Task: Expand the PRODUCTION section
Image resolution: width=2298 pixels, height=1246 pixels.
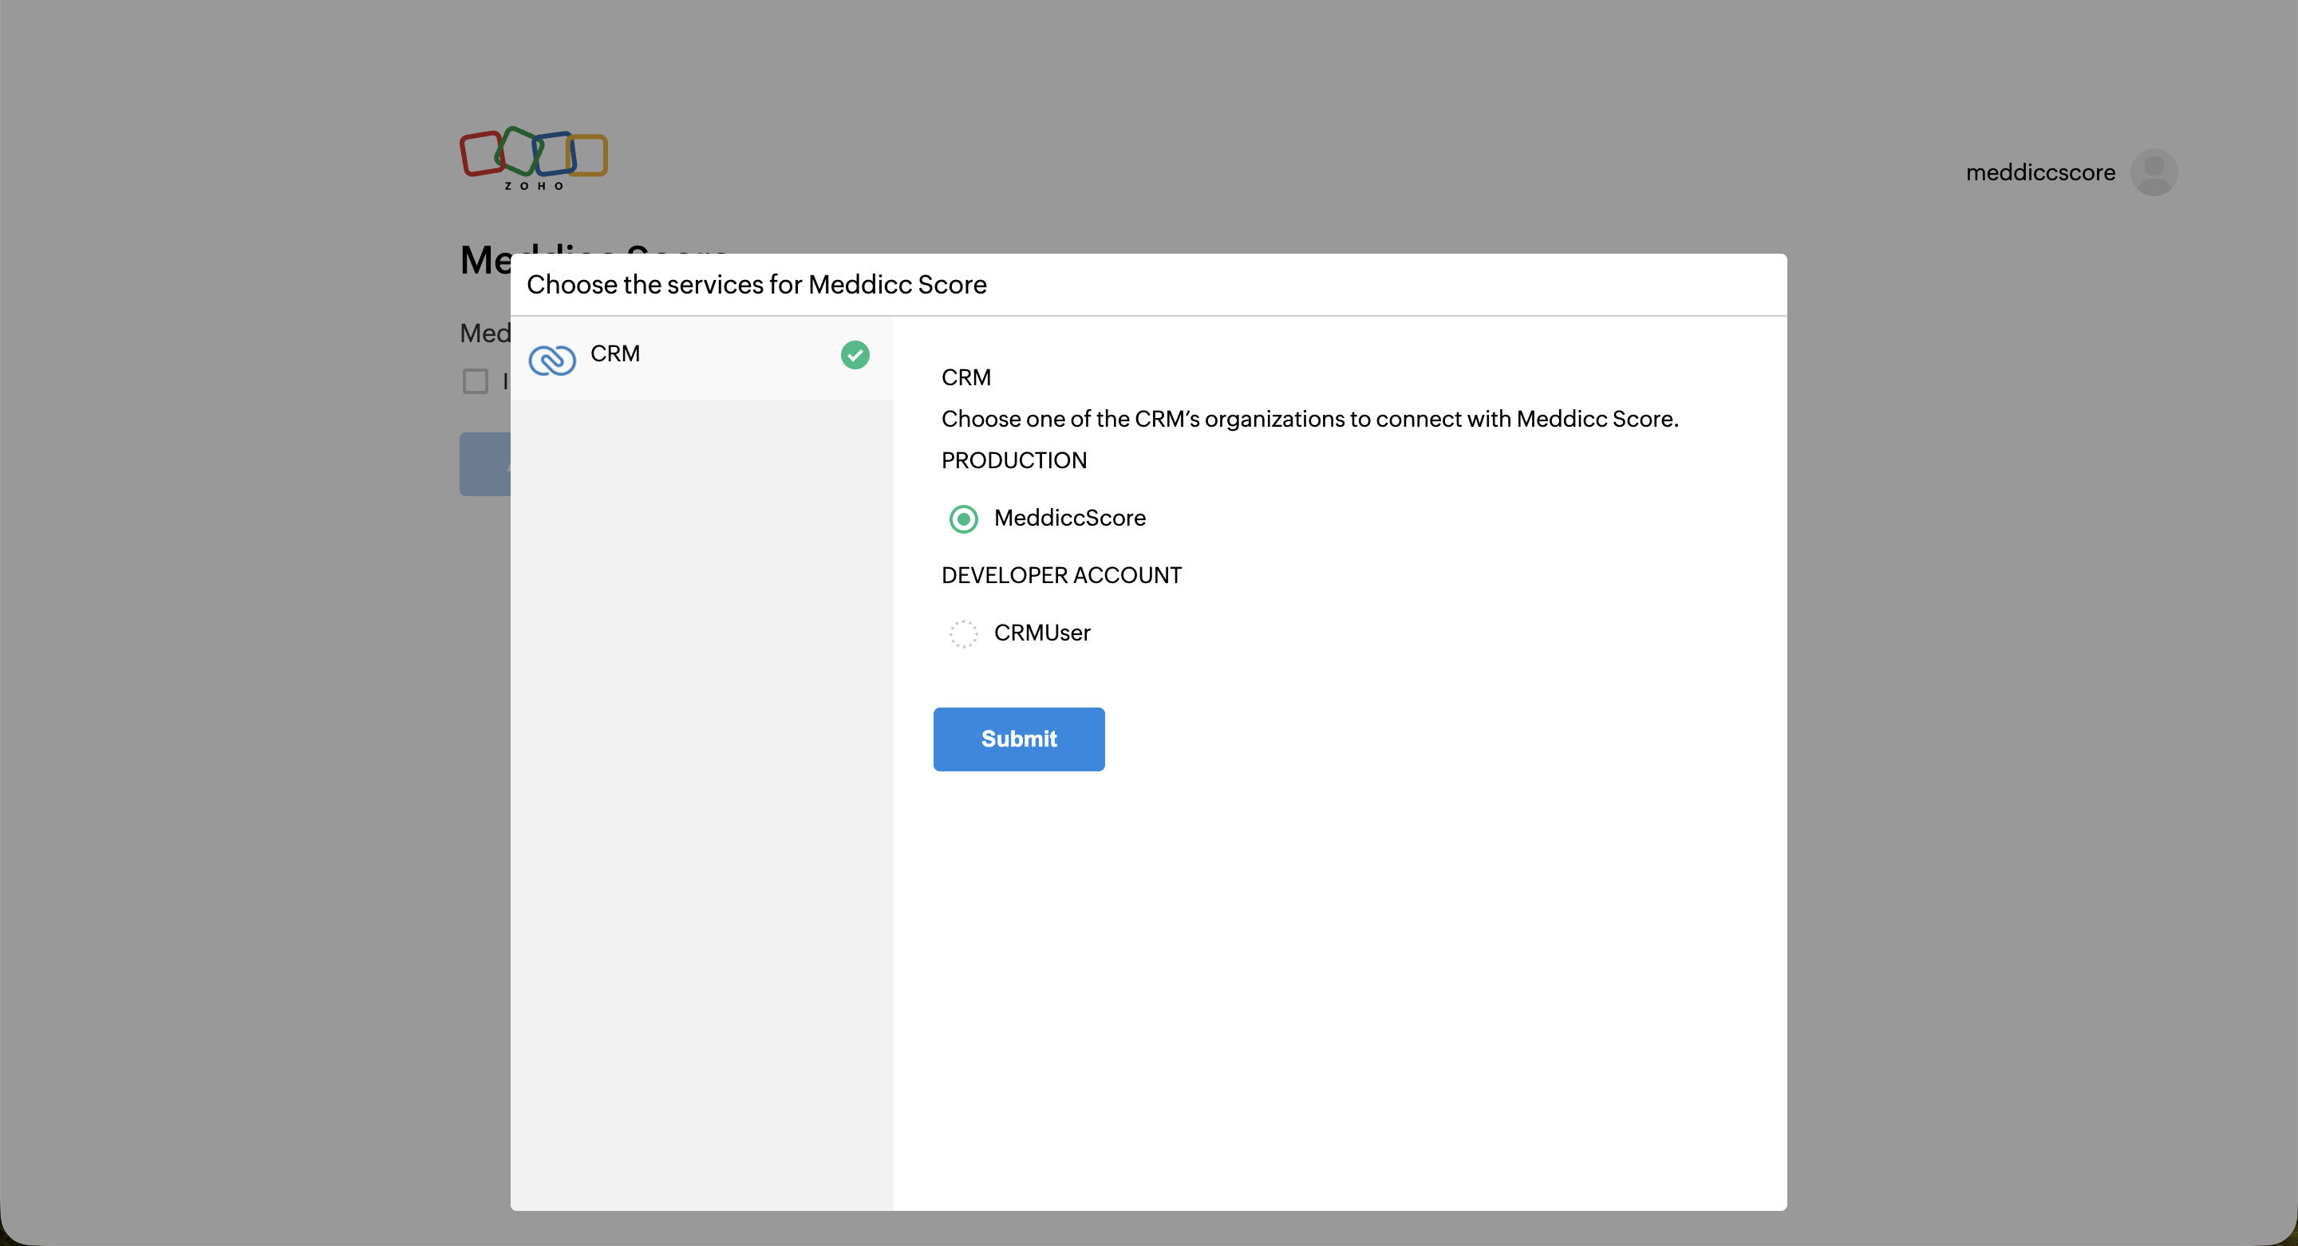Action: pyautogui.click(x=1013, y=460)
